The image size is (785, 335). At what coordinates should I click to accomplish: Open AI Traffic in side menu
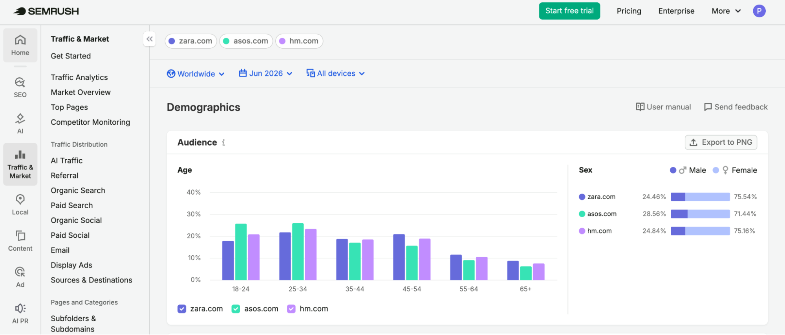pos(67,160)
